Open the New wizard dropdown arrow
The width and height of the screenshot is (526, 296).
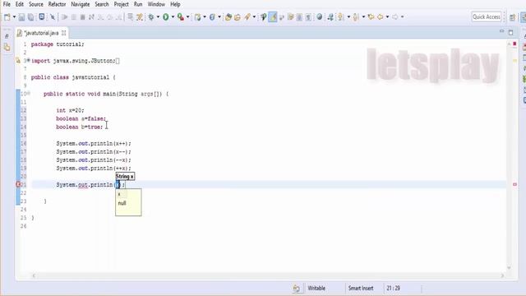click(14, 17)
